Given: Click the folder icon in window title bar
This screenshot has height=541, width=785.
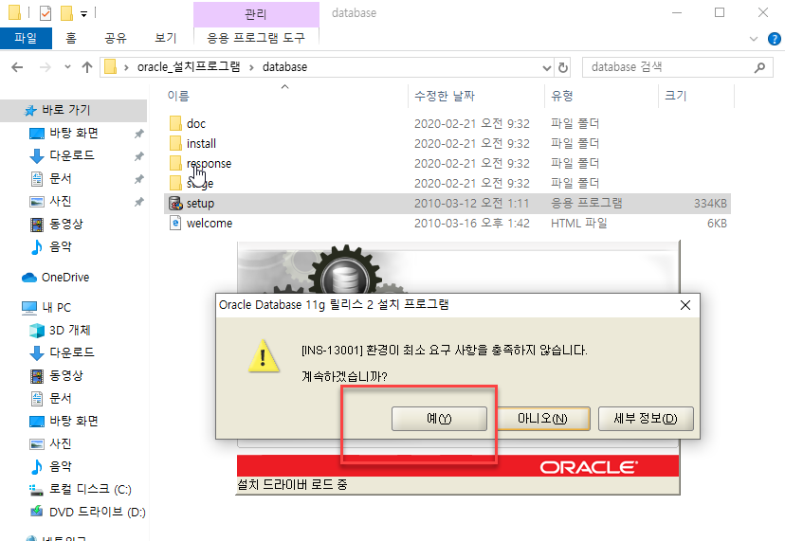Looking at the screenshot, I should (14, 13).
